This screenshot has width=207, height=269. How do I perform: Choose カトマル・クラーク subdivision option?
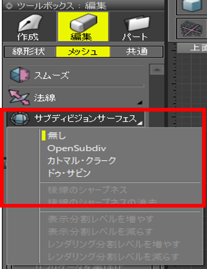tap(82, 161)
